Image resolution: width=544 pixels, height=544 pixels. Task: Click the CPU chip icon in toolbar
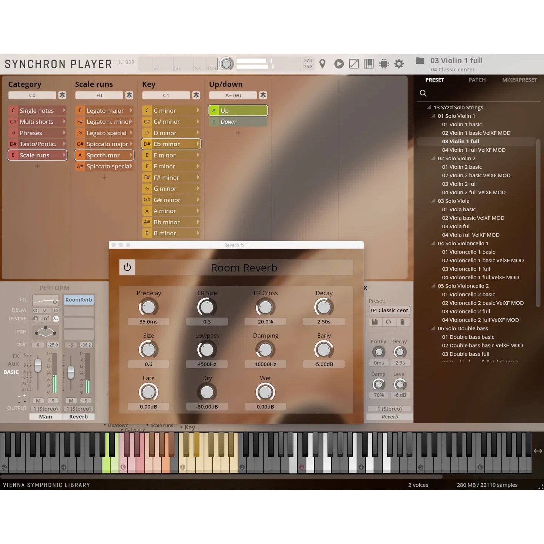point(384,64)
